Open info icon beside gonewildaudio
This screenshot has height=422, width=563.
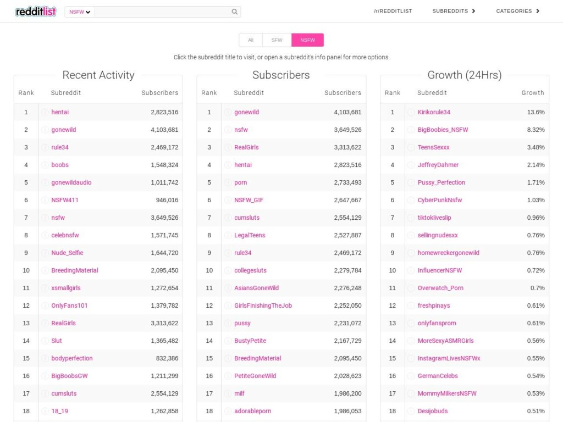[x=45, y=182]
